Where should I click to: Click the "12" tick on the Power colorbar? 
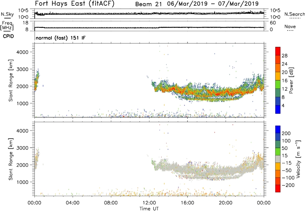coord(284,89)
